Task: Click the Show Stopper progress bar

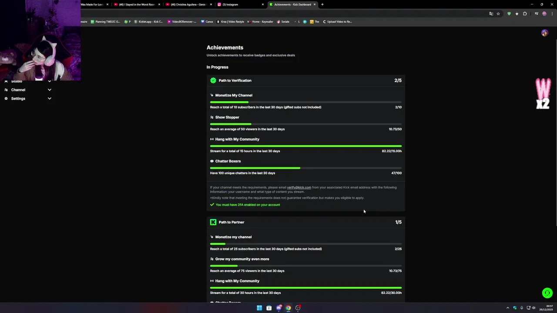Action: 306,124
